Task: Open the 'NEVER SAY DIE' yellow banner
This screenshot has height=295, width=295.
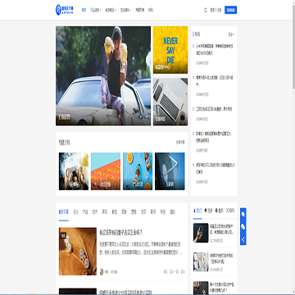Action: click(170, 50)
